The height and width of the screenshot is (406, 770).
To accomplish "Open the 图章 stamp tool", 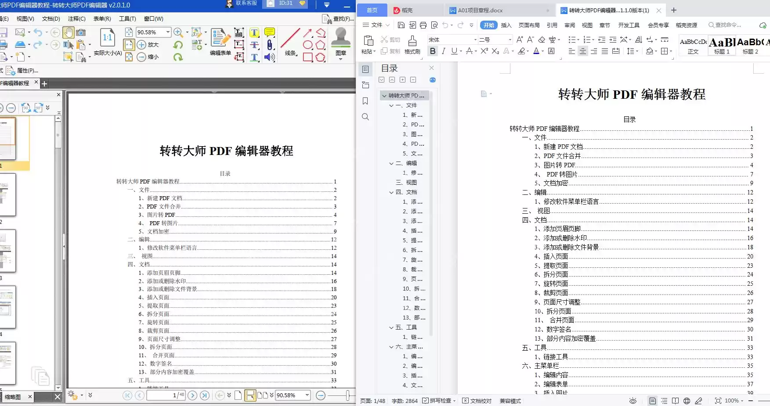I will point(340,42).
